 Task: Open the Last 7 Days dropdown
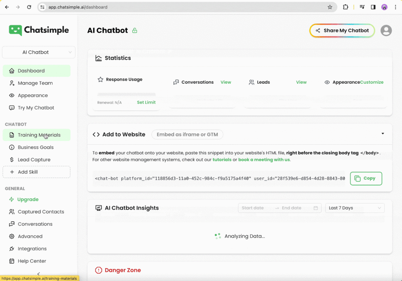tap(354, 208)
